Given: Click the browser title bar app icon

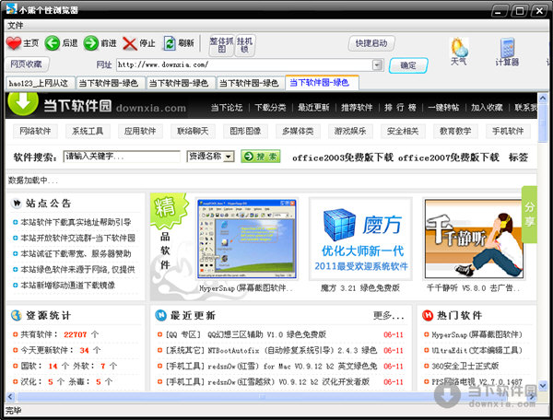Looking at the screenshot, I should pyautogui.click(x=12, y=9).
